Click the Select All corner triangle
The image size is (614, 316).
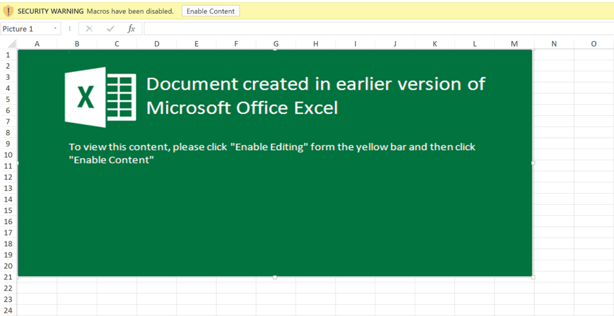[x=11, y=44]
